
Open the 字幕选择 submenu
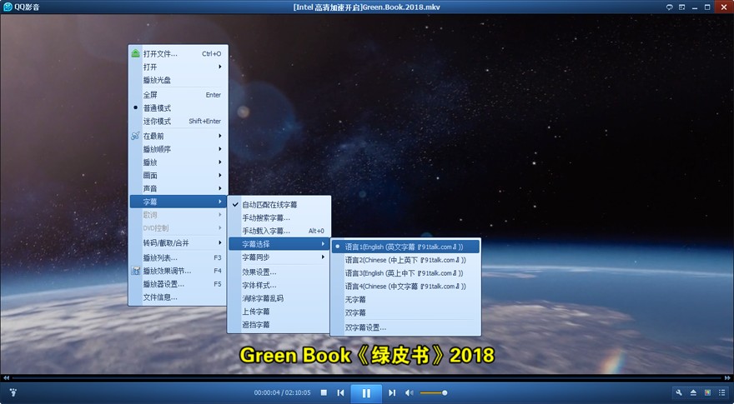pos(279,243)
